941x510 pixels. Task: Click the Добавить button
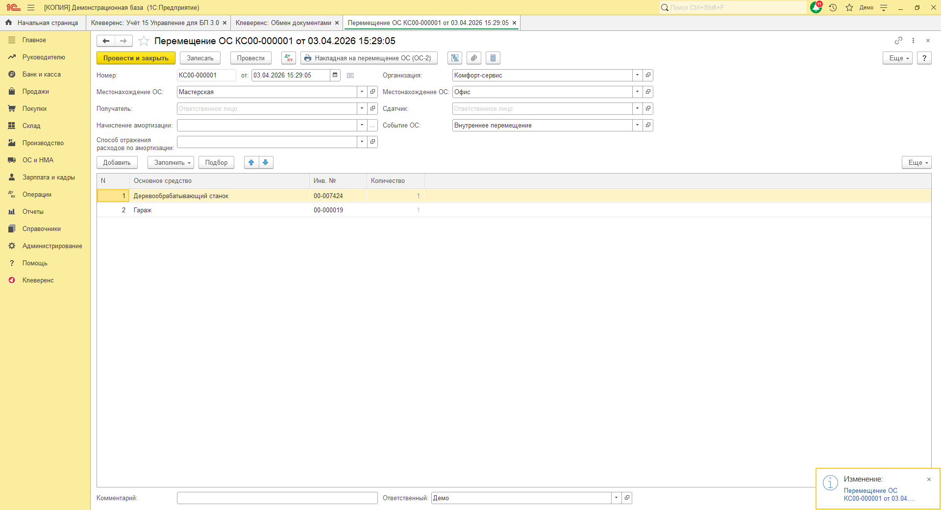pyautogui.click(x=117, y=162)
